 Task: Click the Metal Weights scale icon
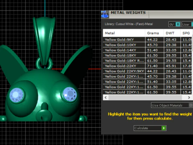point(105,14)
